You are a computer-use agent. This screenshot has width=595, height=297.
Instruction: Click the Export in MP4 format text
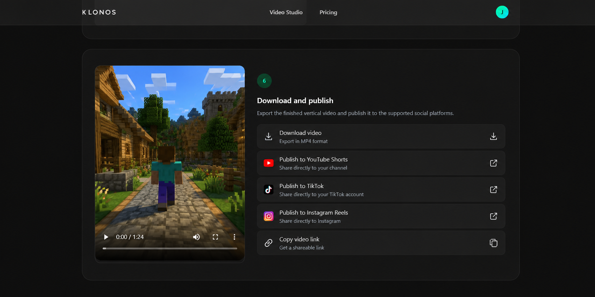pos(303,141)
